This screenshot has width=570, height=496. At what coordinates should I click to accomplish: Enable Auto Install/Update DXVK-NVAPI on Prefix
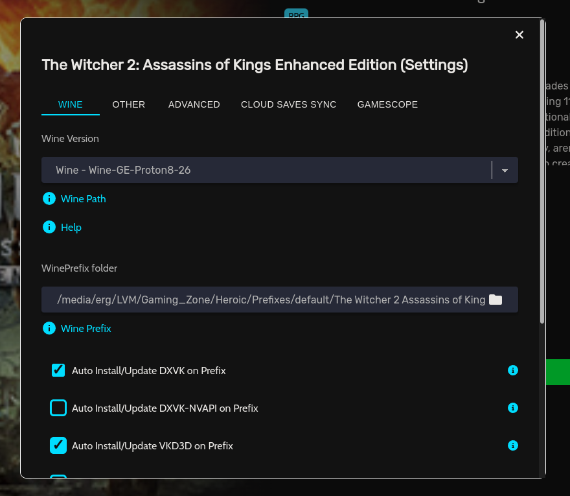(x=58, y=408)
